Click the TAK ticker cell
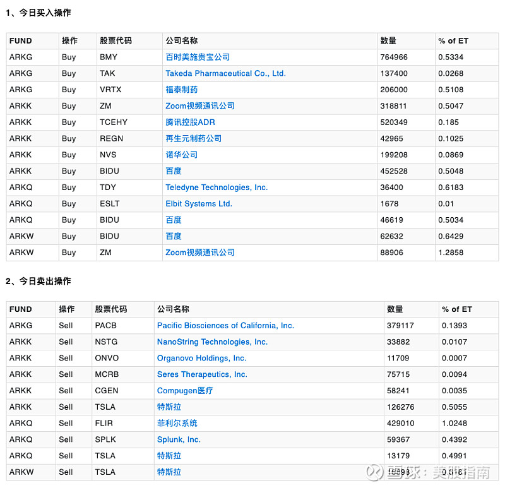The height and width of the screenshot is (488, 505). 129,73
